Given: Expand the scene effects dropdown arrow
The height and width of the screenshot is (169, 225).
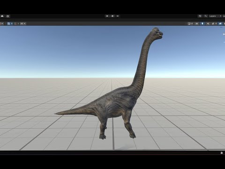Looking at the screenshot, I should (x=216, y=23).
